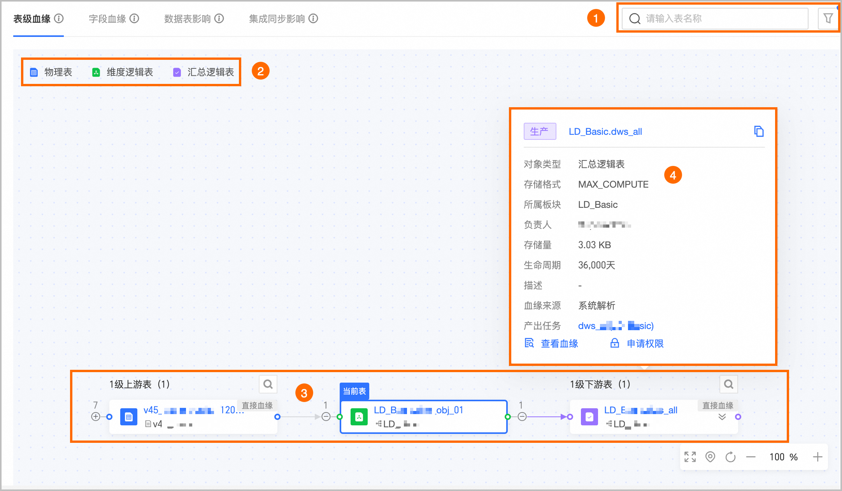
Task: Search within 1级上游表 list
Action: click(268, 384)
